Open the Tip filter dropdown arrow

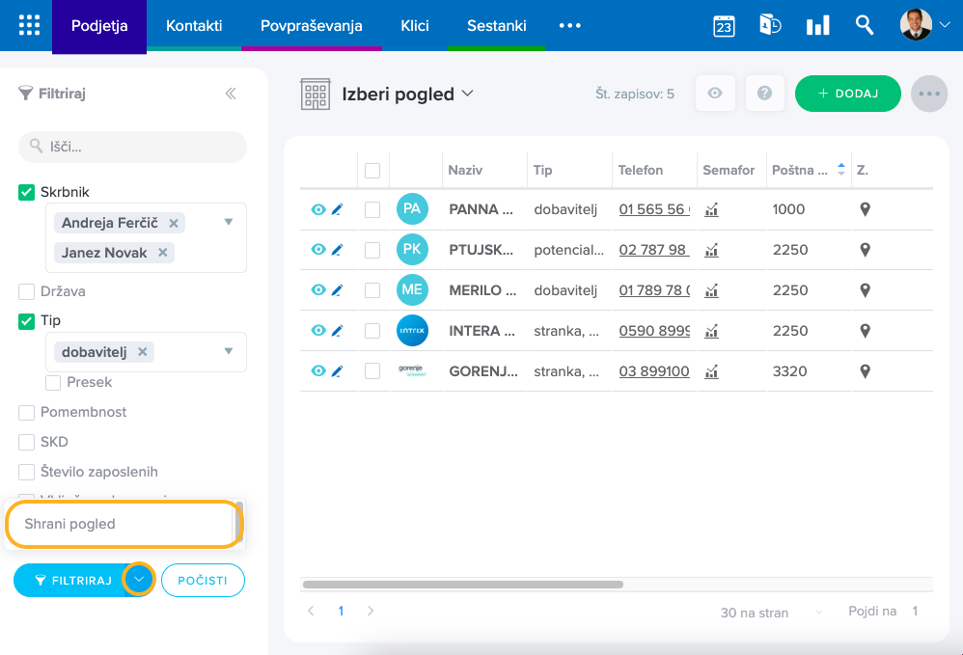(x=229, y=351)
